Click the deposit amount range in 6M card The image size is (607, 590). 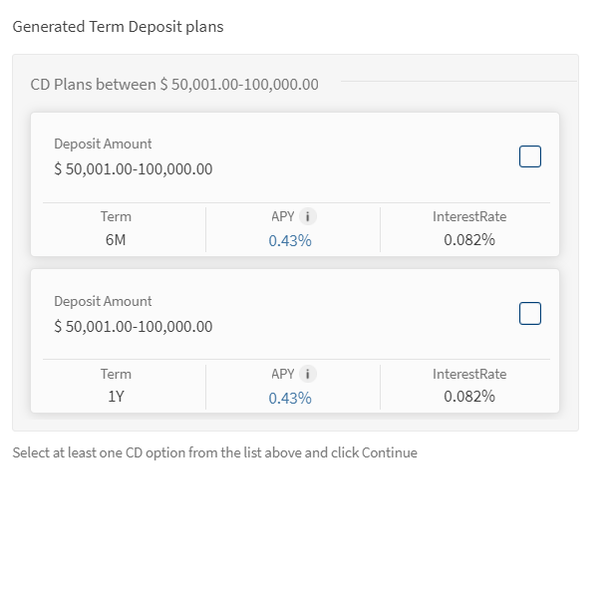pyautogui.click(x=134, y=169)
